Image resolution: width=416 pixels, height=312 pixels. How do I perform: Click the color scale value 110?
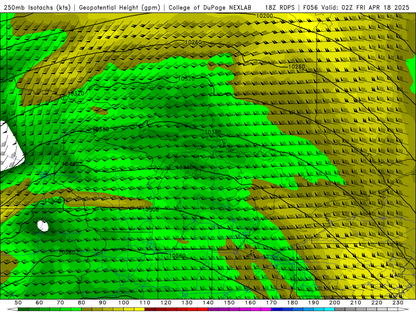(x=145, y=303)
